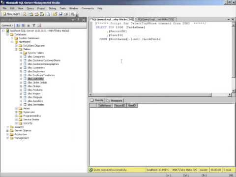Viewport: 236px width, 177px height.
Task: Toggle Auto Hide pin on Object Explorer
Action: [x=78, y=20]
